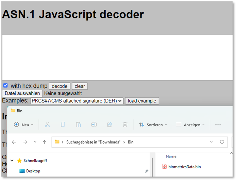Click the Refresh icon beside address bar

tap(222, 142)
